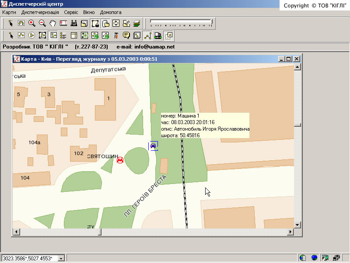
Task: Click the map scroll right arrow
Action: (x=290, y=232)
